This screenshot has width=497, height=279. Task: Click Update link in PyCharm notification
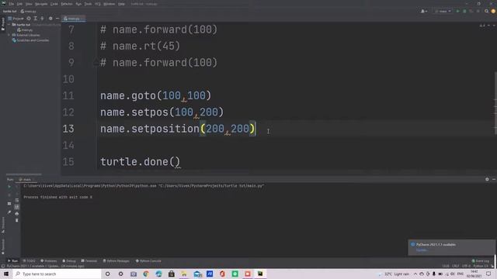point(421,250)
